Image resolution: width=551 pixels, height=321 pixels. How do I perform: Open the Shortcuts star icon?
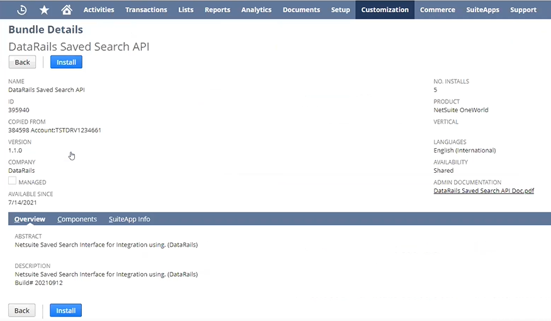(x=44, y=10)
